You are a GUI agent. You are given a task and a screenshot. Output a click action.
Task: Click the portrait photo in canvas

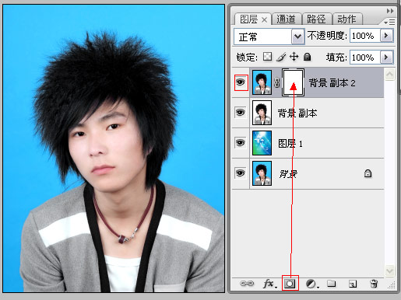[114, 148]
